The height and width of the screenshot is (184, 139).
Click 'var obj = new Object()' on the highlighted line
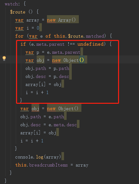coord(55,60)
